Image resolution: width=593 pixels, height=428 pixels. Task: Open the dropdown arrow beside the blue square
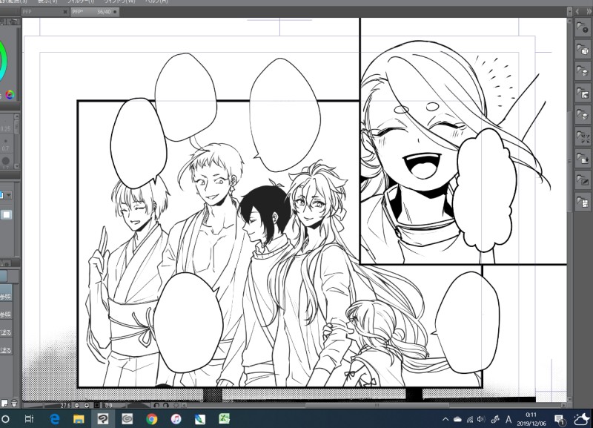9,195
